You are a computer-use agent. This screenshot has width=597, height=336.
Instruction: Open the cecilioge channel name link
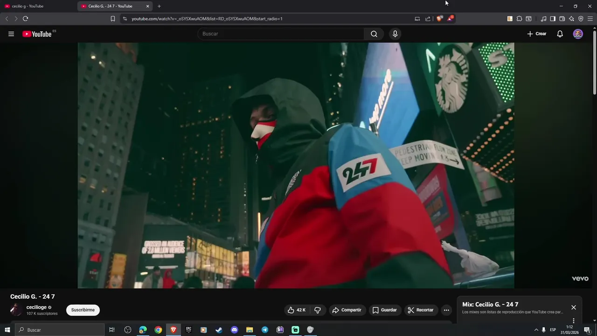point(36,307)
